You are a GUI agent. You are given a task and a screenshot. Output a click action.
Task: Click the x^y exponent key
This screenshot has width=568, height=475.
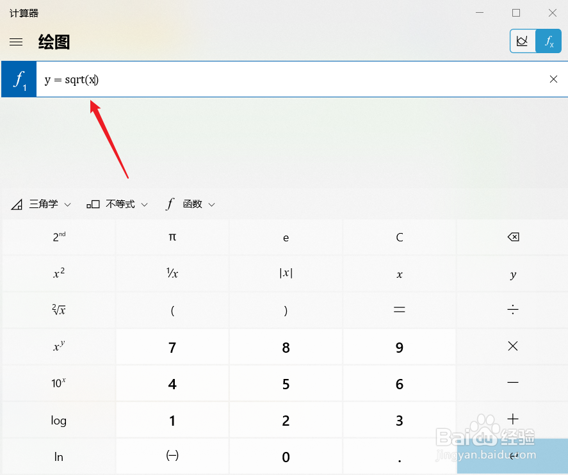(58, 346)
